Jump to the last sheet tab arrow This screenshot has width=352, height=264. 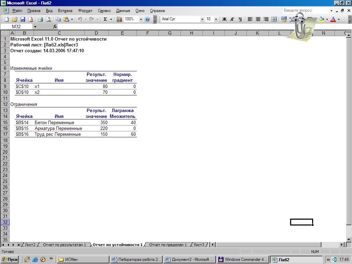point(19,245)
